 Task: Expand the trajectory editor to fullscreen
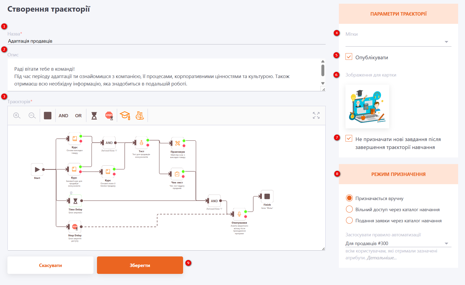[x=316, y=115]
